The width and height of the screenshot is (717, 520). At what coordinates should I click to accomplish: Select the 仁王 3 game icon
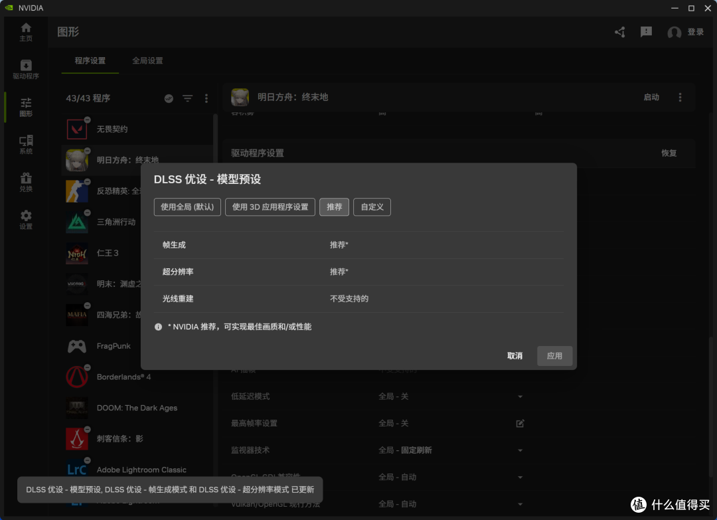tap(77, 253)
